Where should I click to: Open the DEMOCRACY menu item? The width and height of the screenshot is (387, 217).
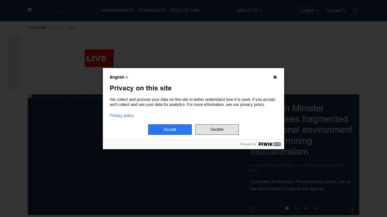pos(152,10)
